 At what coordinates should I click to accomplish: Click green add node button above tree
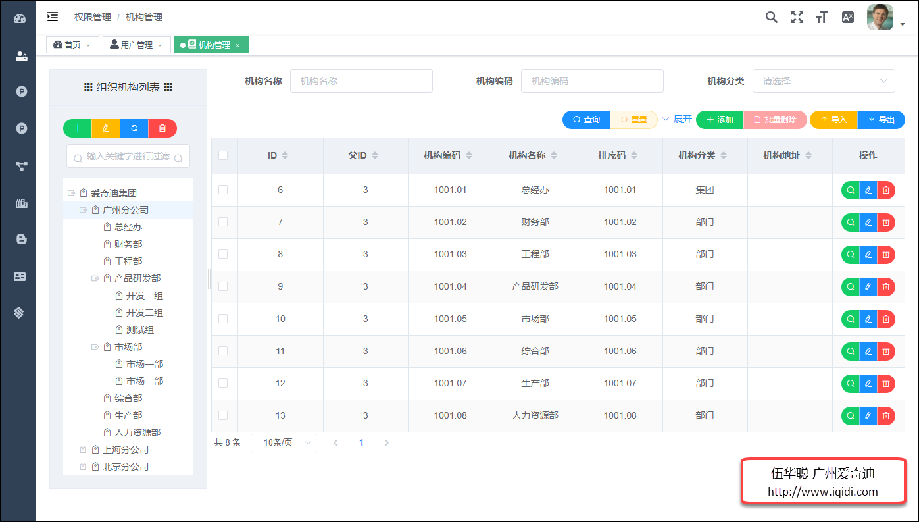coord(78,128)
